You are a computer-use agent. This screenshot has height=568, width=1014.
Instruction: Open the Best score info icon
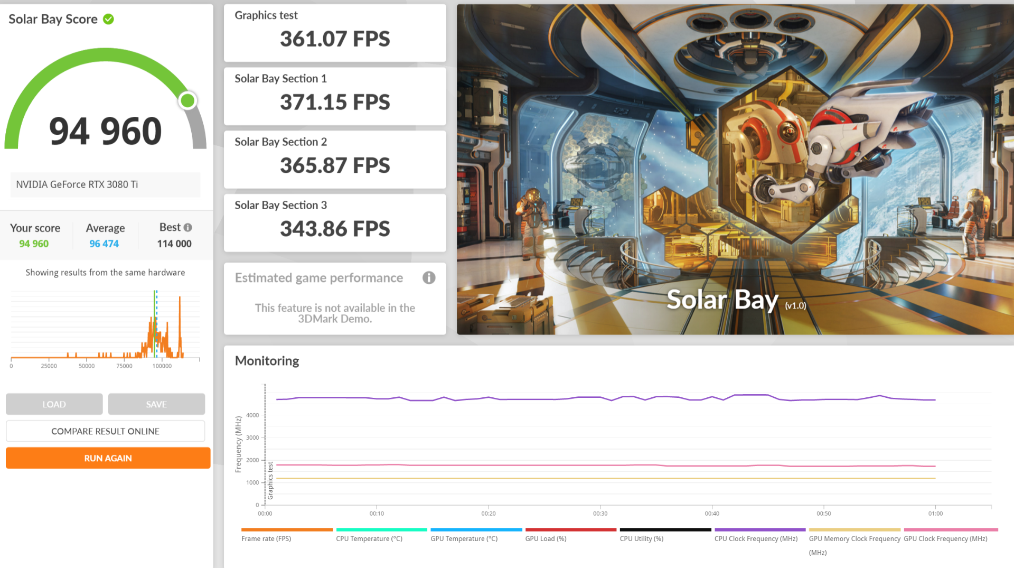[187, 227]
